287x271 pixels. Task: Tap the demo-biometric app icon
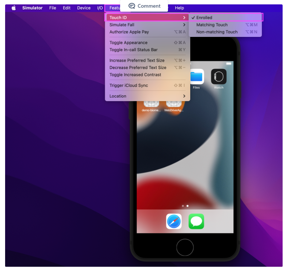coord(151,104)
